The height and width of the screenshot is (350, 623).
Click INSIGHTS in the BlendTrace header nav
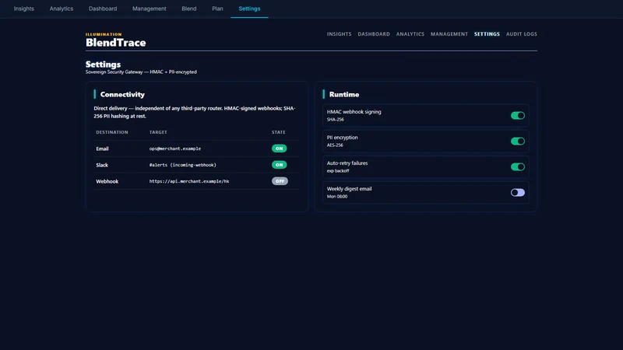[x=339, y=34]
